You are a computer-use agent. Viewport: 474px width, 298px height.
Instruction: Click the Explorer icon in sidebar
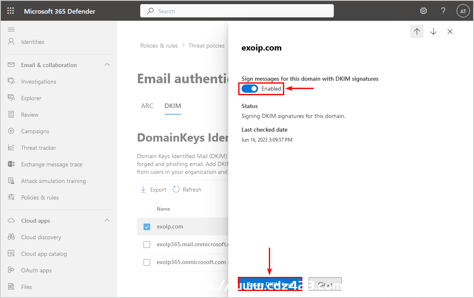pos(11,98)
